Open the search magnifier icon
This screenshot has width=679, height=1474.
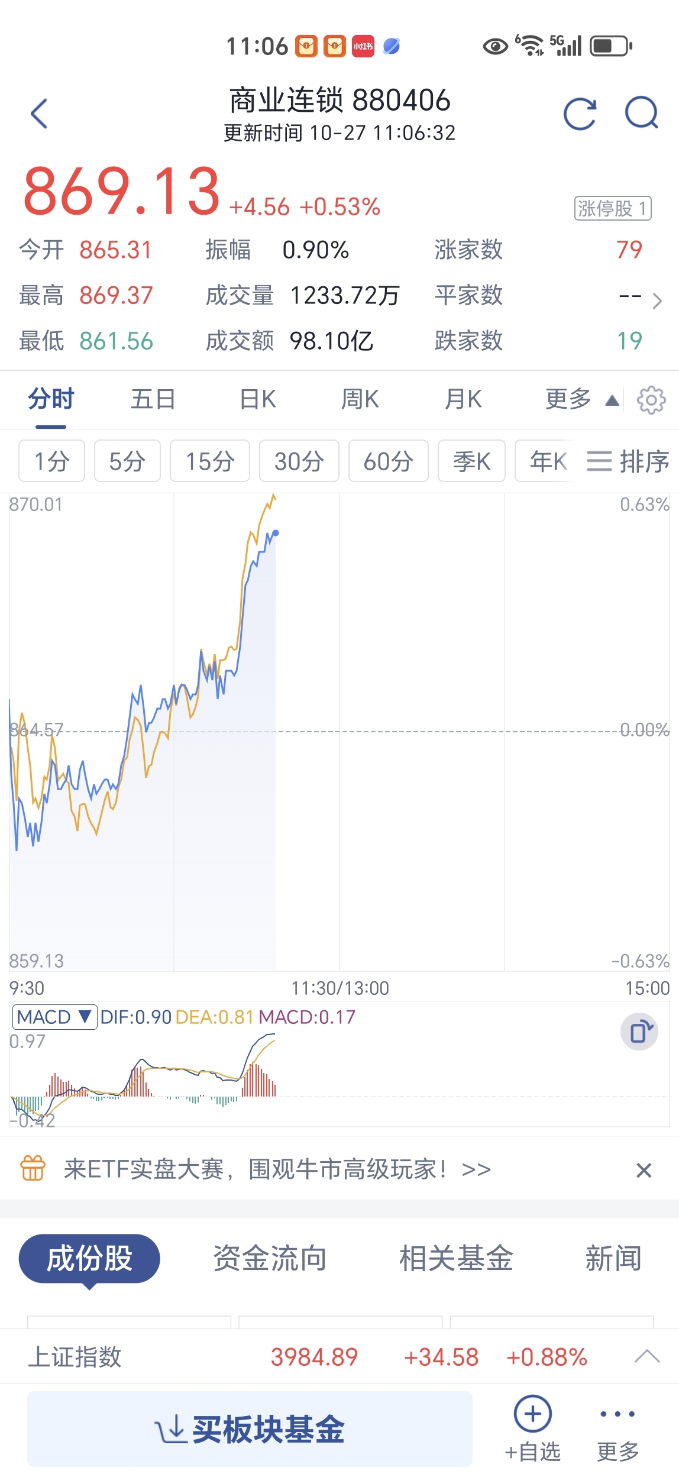pyautogui.click(x=642, y=112)
